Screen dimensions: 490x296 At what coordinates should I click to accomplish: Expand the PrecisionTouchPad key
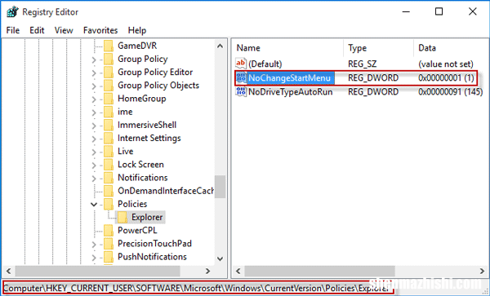[94, 244]
